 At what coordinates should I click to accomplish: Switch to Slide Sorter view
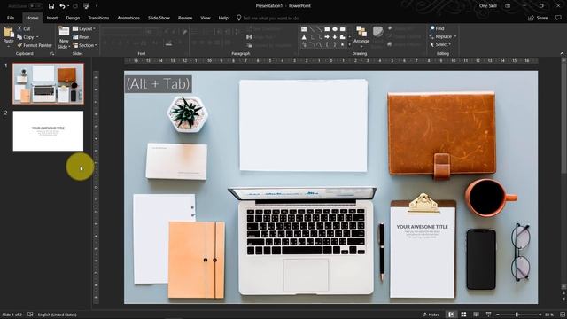[463, 315]
